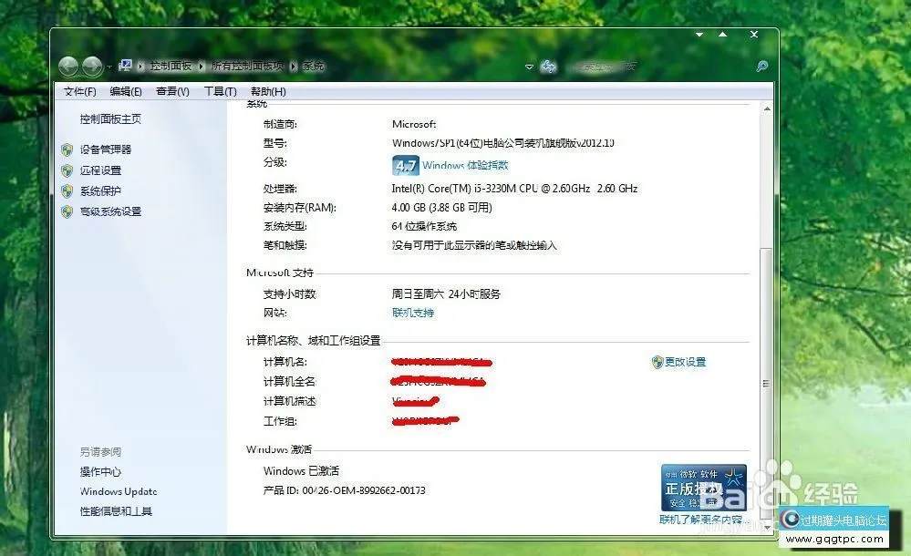911x556 pixels.
Task: Click the Control Panel icon in the breadcrumb bar
Action: click(x=124, y=65)
